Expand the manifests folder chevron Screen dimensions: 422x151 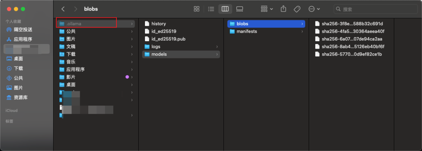click(x=302, y=32)
